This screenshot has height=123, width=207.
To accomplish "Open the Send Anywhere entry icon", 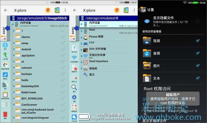I will click(85, 62).
